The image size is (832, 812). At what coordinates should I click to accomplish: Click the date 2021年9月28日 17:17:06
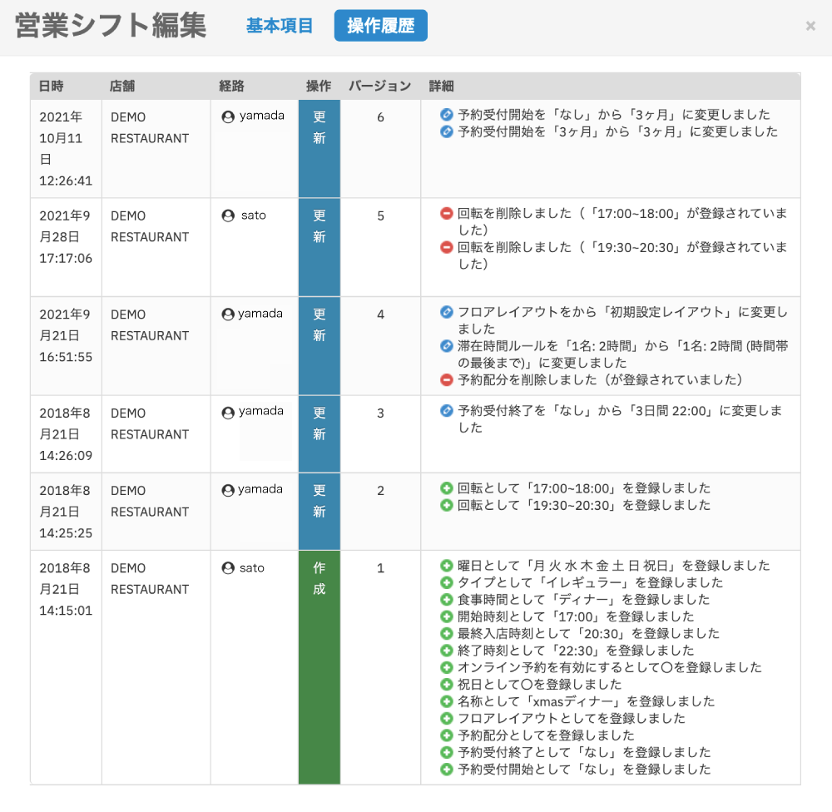66,237
